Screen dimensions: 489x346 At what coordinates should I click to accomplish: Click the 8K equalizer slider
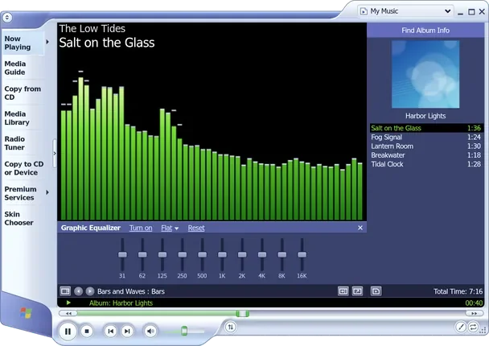point(282,254)
